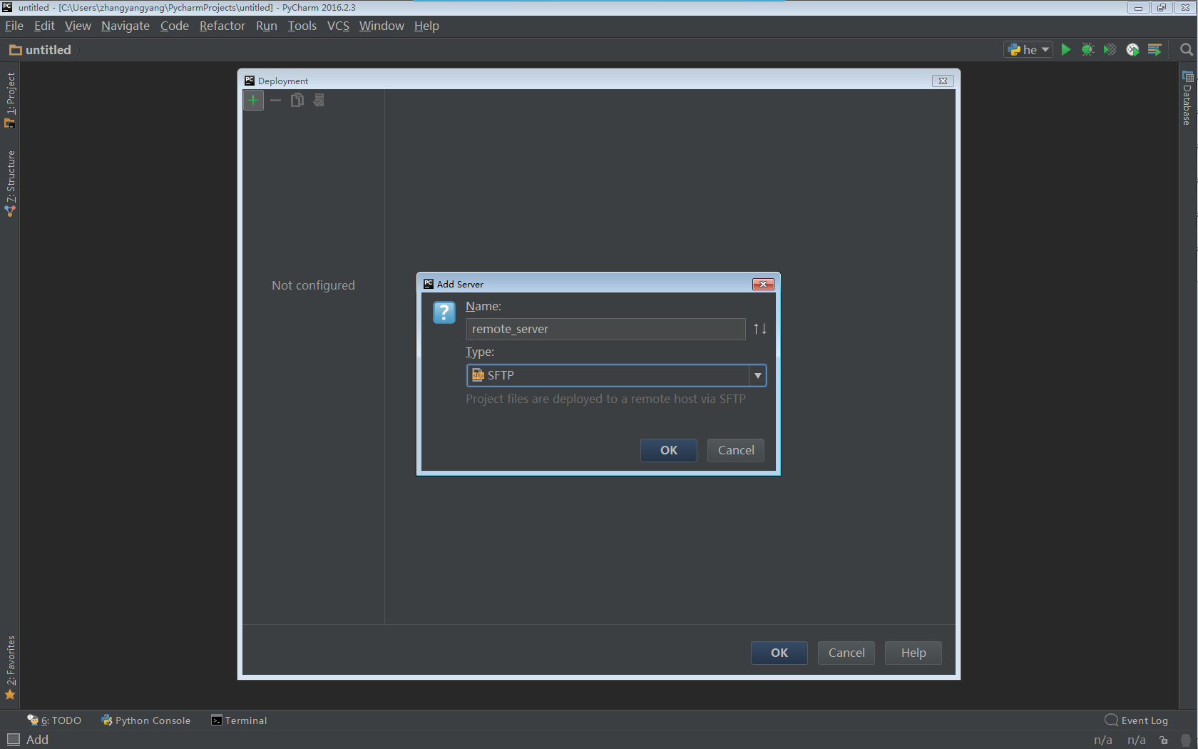Click the Run with Coverage icon
The height and width of the screenshot is (749, 1198).
coord(1110,49)
